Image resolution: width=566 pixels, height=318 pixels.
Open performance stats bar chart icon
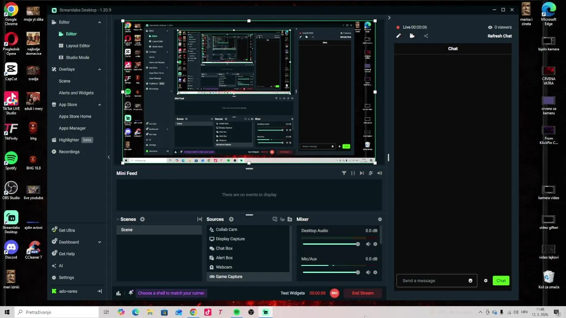click(119, 293)
